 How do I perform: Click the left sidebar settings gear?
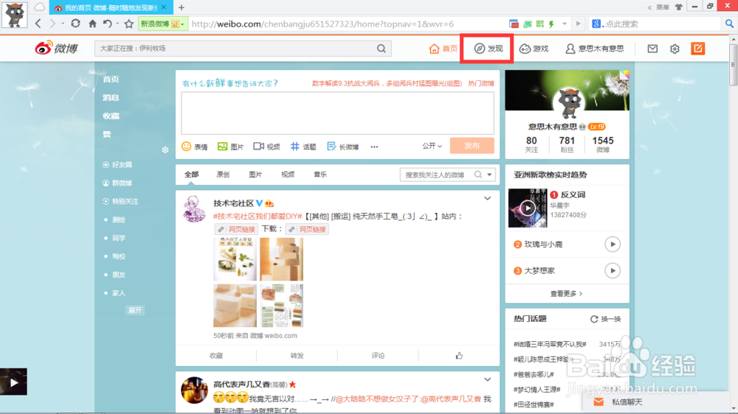point(165,150)
